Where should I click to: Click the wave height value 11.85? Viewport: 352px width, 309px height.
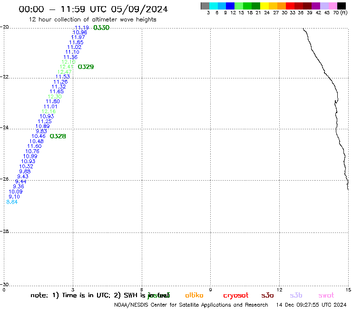[76, 42]
